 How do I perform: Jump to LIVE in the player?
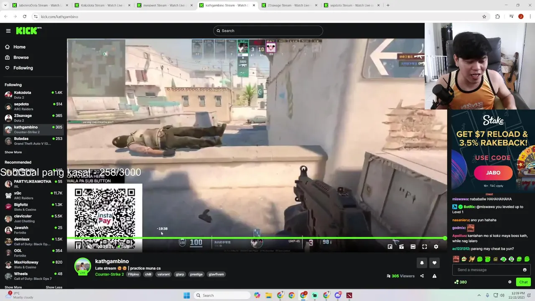click(x=123, y=247)
